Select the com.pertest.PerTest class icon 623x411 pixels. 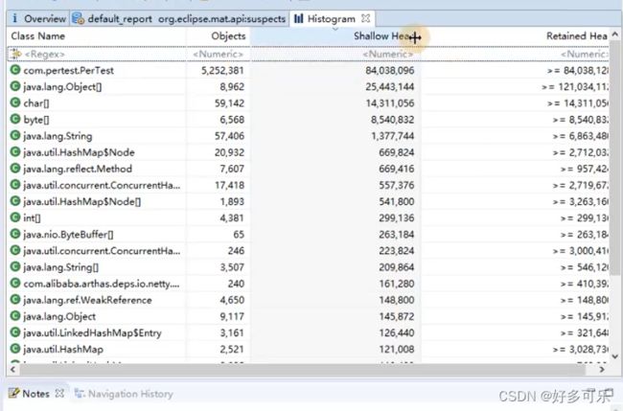pyautogui.click(x=15, y=70)
